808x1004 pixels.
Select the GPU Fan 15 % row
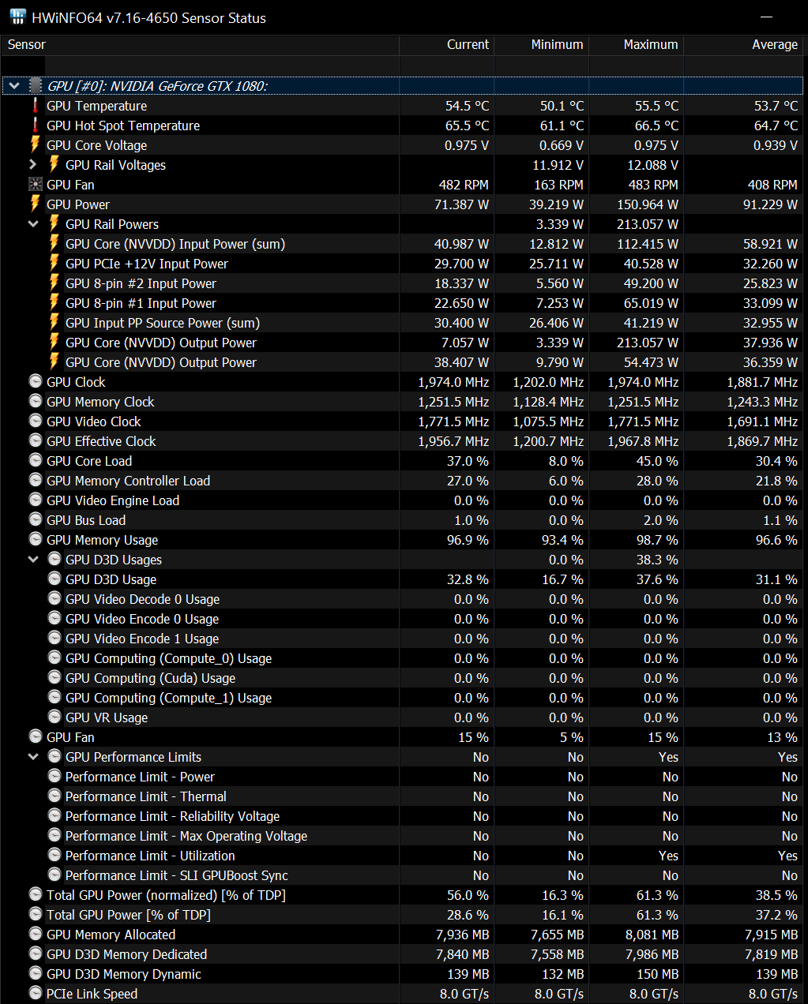403,737
